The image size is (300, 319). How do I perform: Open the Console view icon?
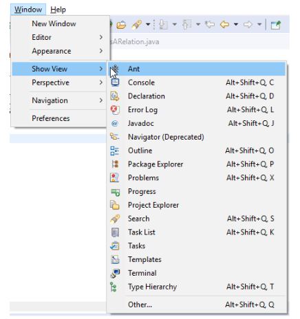click(x=115, y=82)
